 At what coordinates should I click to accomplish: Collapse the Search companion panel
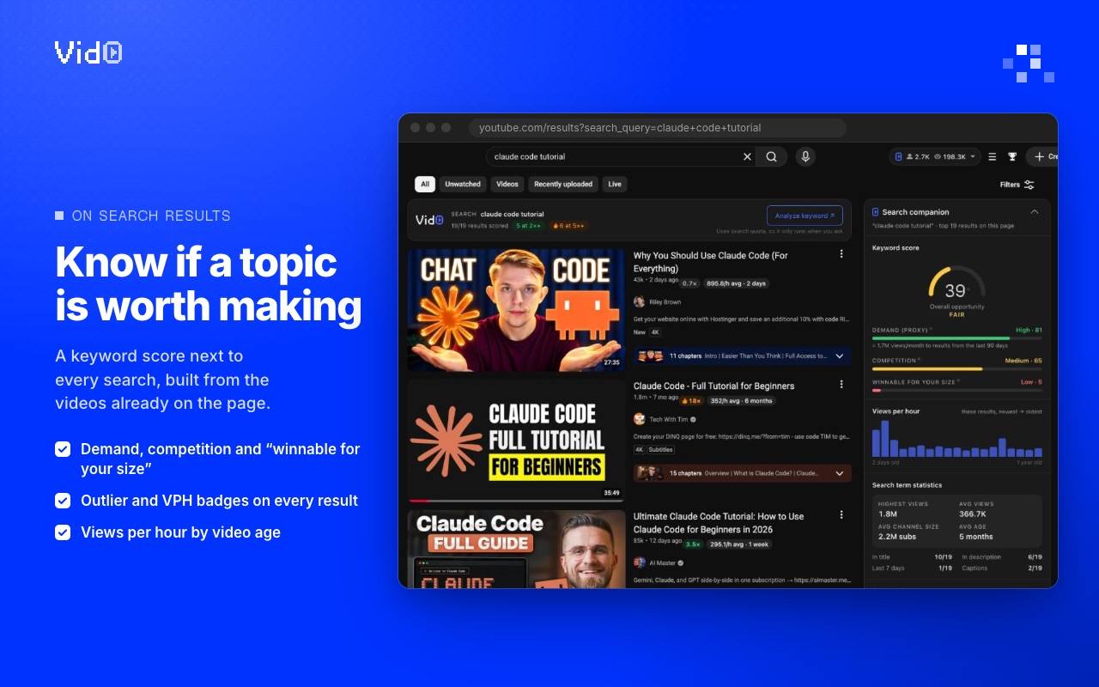[1035, 212]
